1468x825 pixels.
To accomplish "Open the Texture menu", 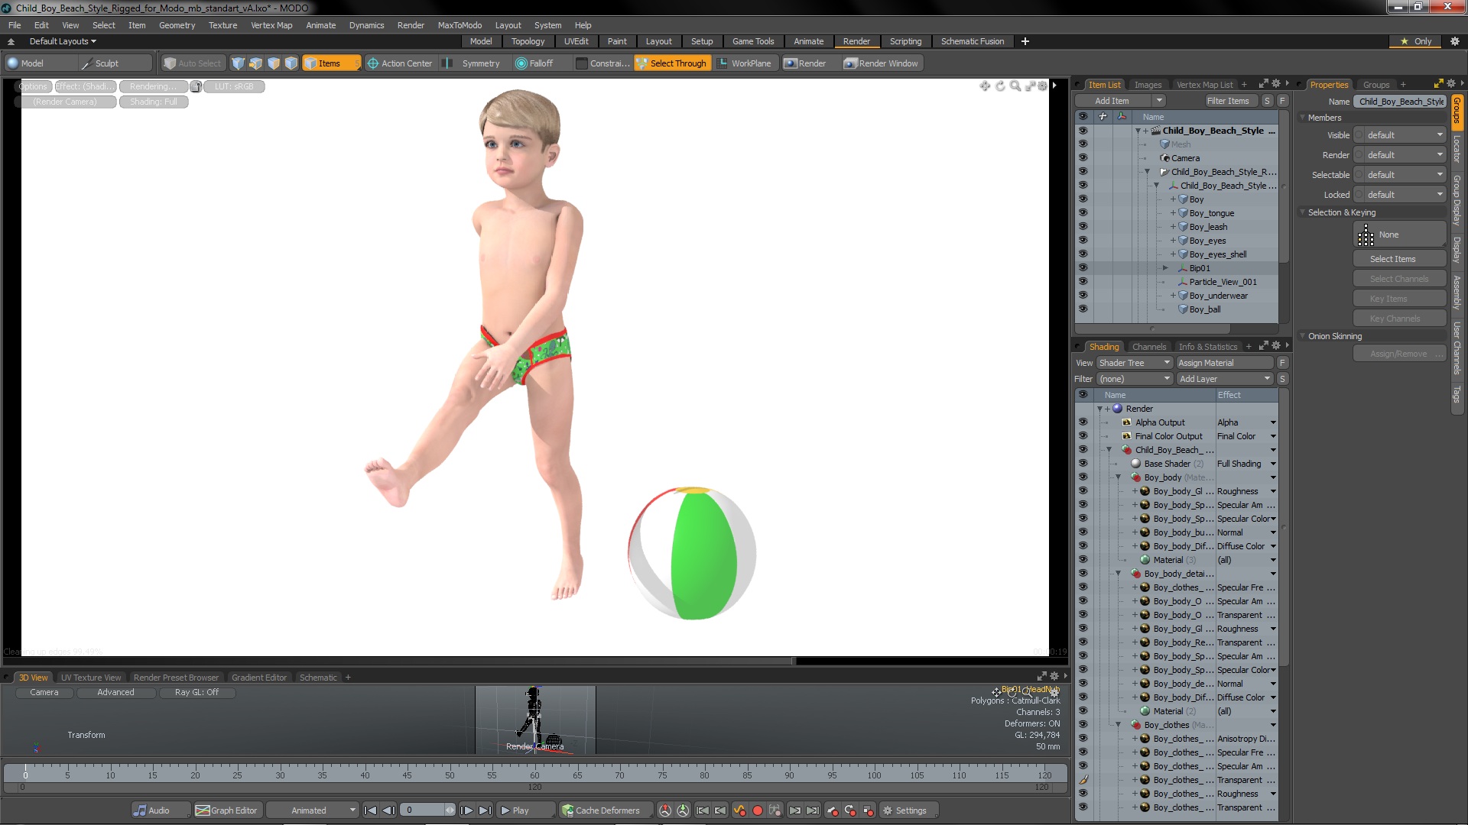I will [x=222, y=25].
